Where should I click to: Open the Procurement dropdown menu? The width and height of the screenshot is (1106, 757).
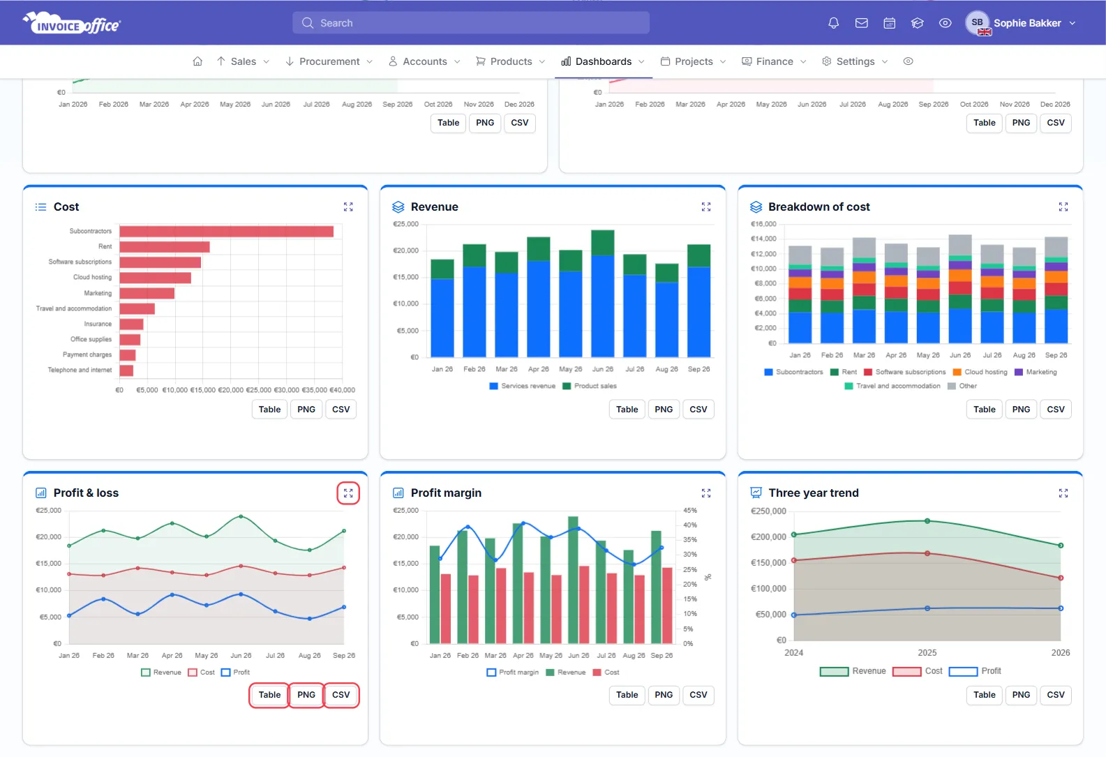(x=329, y=61)
